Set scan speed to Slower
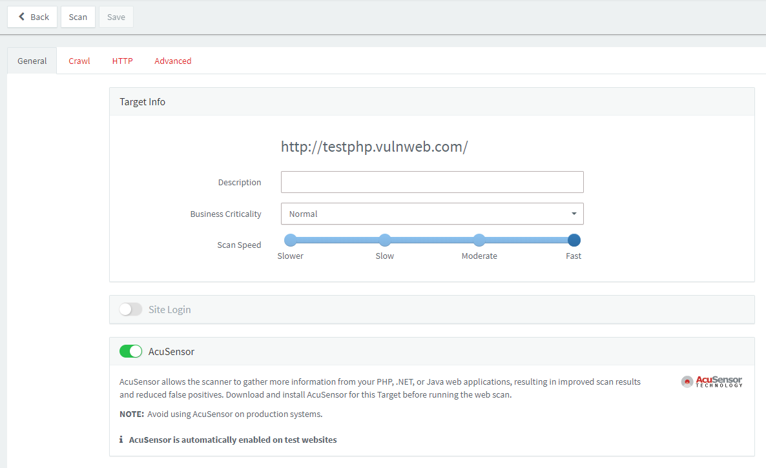Screen dimensions: 766x468 [291, 240]
